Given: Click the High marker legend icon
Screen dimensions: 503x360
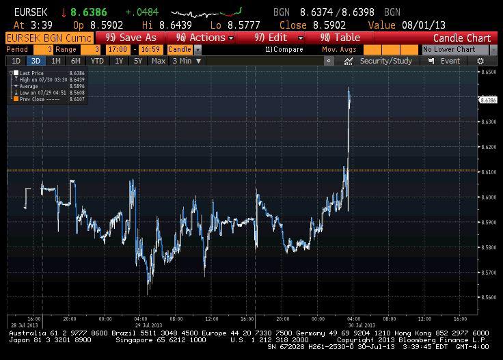Looking at the screenshot, I should pos(16,79).
